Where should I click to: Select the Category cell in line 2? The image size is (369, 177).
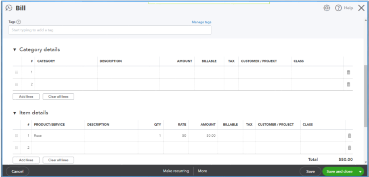66,84
